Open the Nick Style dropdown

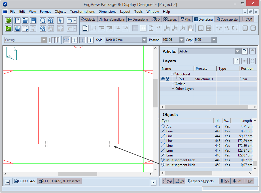145,40
